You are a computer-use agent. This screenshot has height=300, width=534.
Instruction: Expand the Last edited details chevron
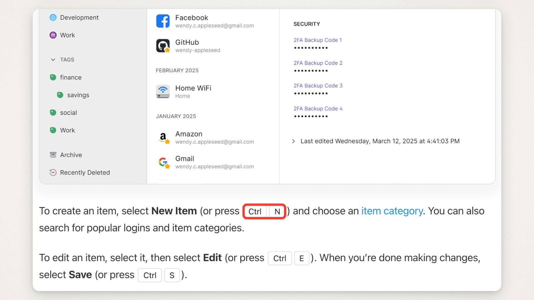(x=293, y=141)
